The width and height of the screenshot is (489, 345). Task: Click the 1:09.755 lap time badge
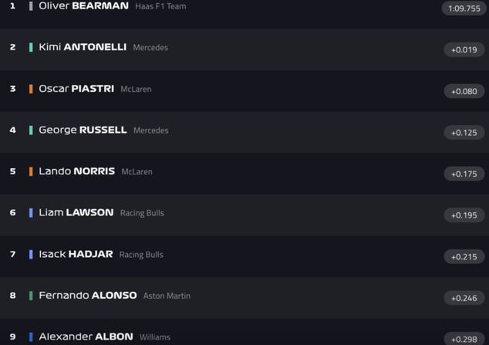coord(464,8)
